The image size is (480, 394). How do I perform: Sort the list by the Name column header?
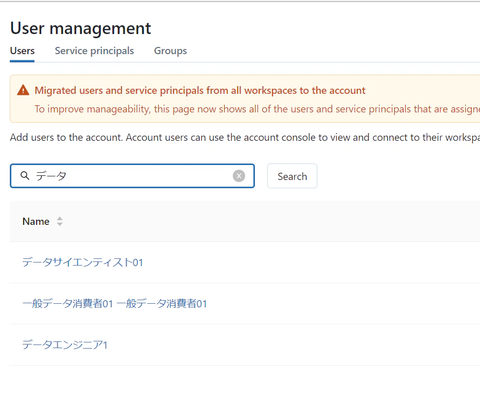36,221
